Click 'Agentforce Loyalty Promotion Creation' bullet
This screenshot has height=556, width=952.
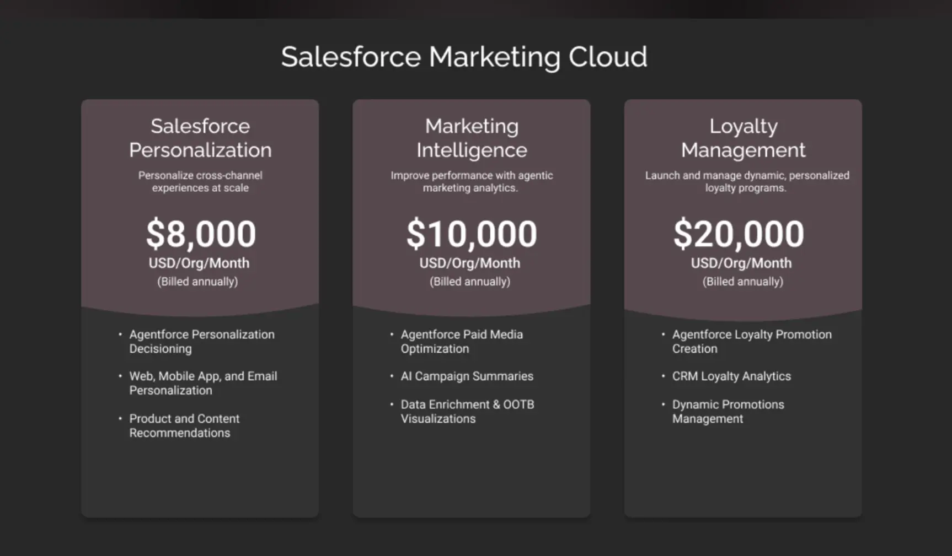(752, 342)
